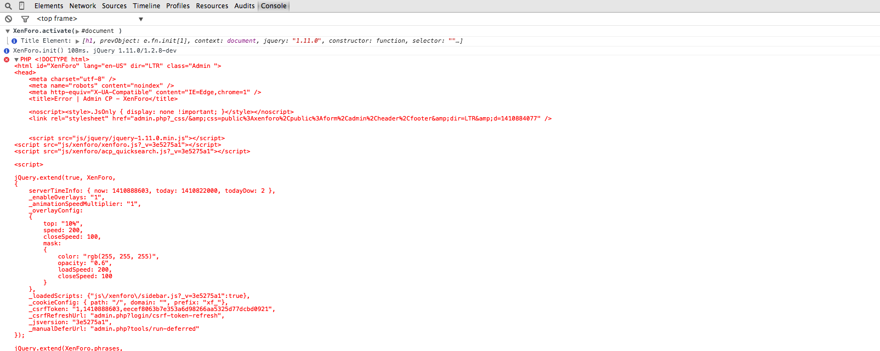Open the Sources tab
Image resolution: width=880 pixels, height=351 pixels.
[x=114, y=6]
